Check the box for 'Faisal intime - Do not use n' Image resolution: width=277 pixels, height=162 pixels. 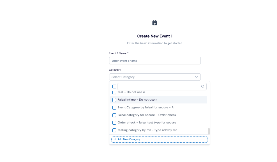pyautogui.click(x=114, y=100)
